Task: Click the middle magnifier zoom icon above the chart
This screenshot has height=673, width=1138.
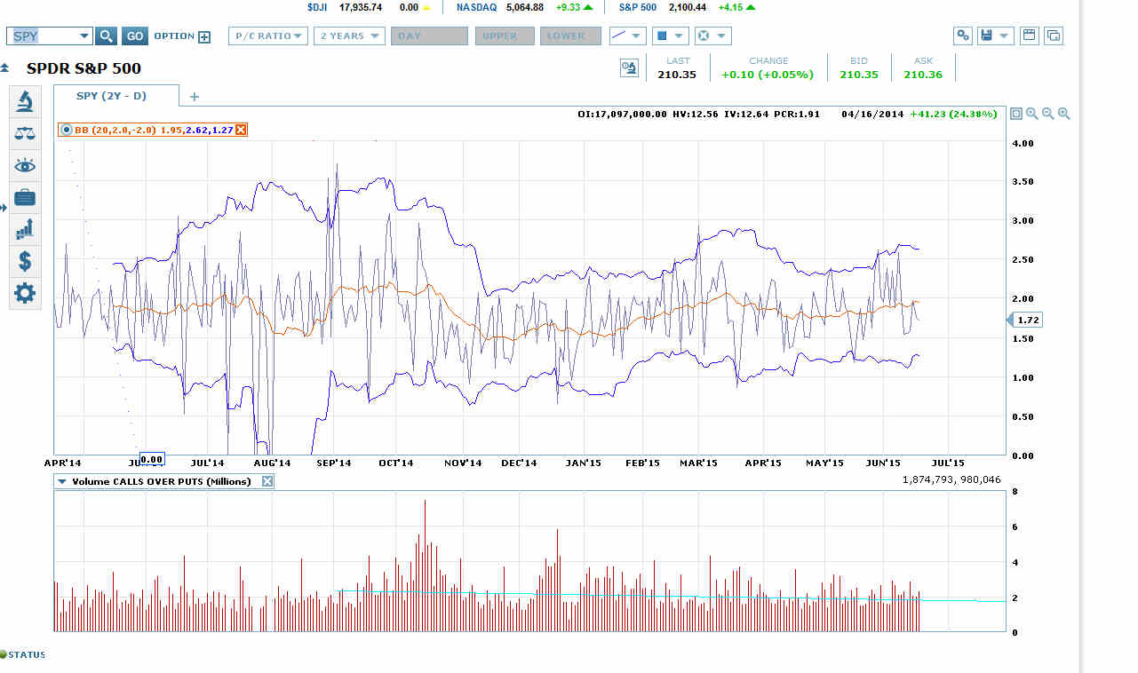Action: point(1048,114)
